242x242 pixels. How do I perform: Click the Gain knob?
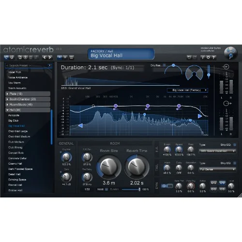66,177
